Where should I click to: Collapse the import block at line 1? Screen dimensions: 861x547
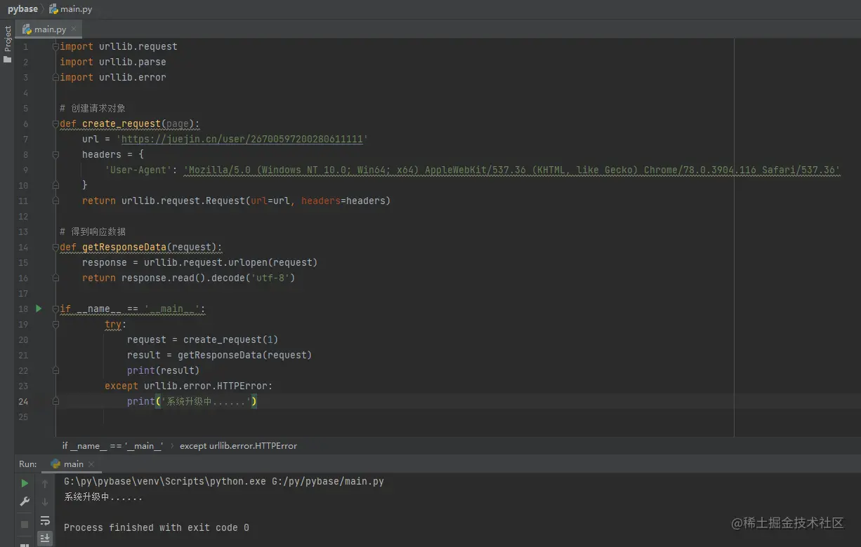(x=55, y=46)
